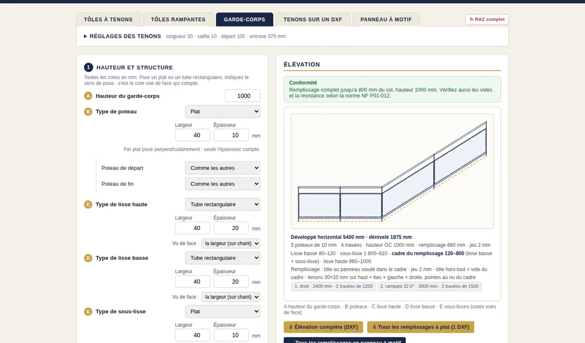585x343 pixels.
Task: Click the lisse haute Largeur input field
Action: (x=193, y=228)
